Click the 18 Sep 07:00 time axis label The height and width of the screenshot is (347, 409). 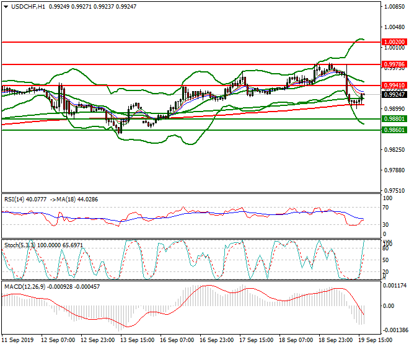click(296, 340)
